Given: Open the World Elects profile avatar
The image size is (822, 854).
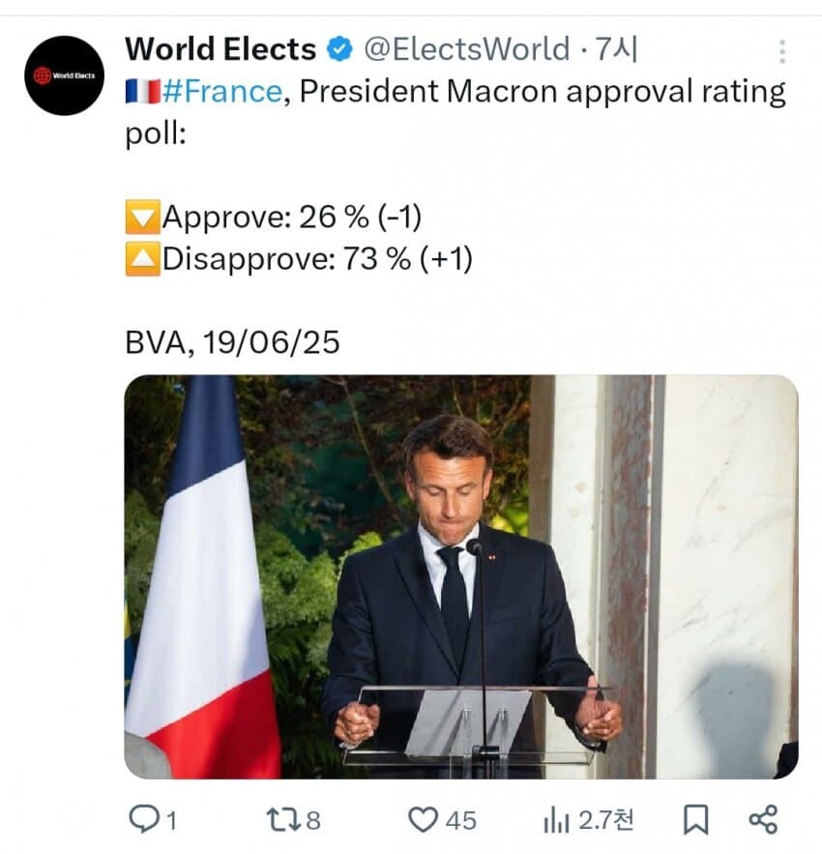Looking at the screenshot, I should pyautogui.click(x=64, y=75).
